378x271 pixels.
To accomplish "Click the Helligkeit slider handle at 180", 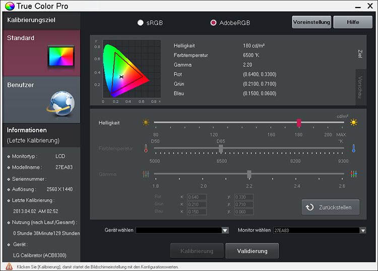I will (299, 123).
